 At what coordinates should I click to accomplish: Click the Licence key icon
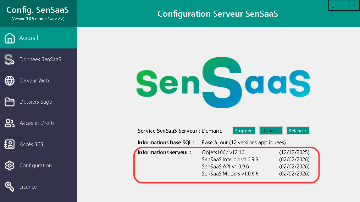[x=10, y=187]
